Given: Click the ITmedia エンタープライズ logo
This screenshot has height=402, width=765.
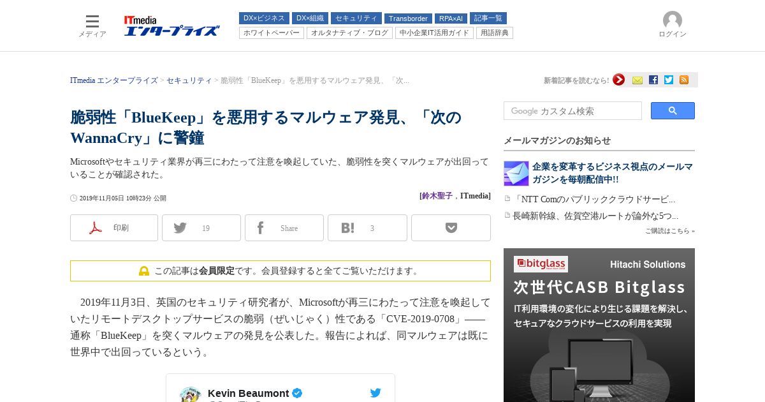Looking at the screenshot, I should (x=171, y=26).
